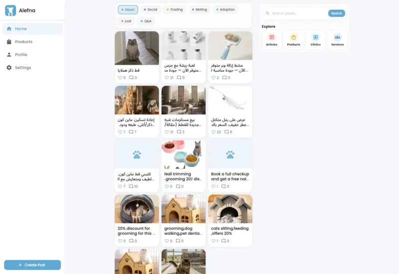Like the cats sitting, feeding post

pos(213,241)
